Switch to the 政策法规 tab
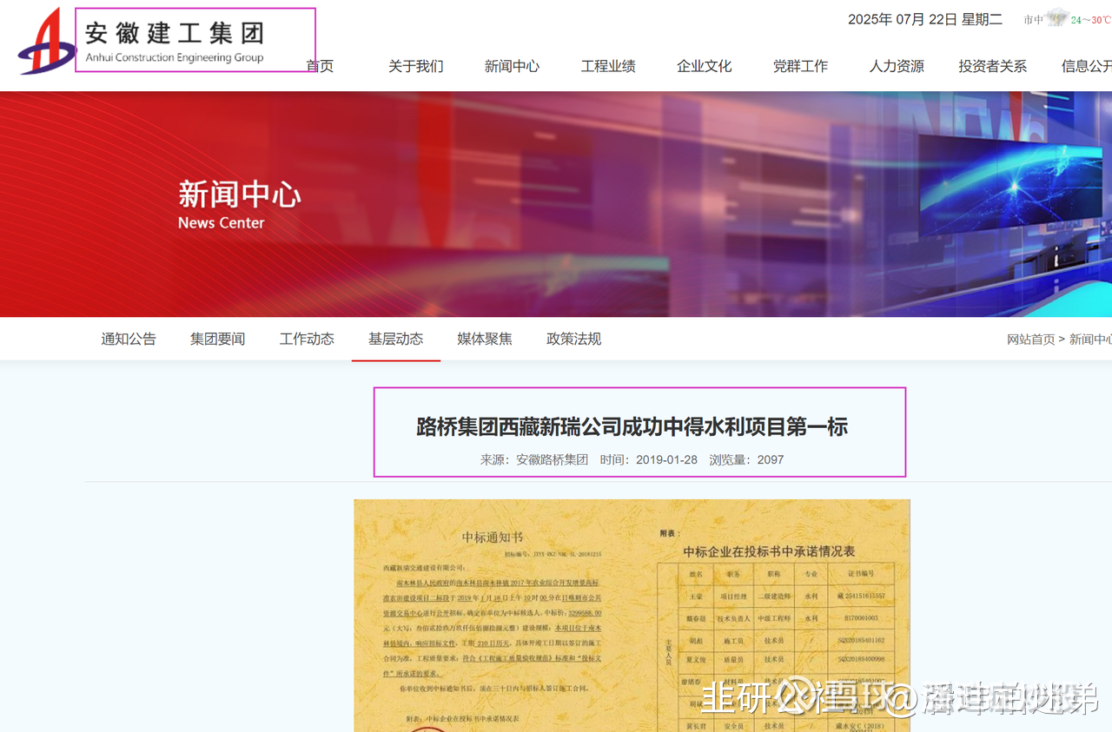Viewport: 1112px width, 732px height. pyautogui.click(x=574, y=339)
